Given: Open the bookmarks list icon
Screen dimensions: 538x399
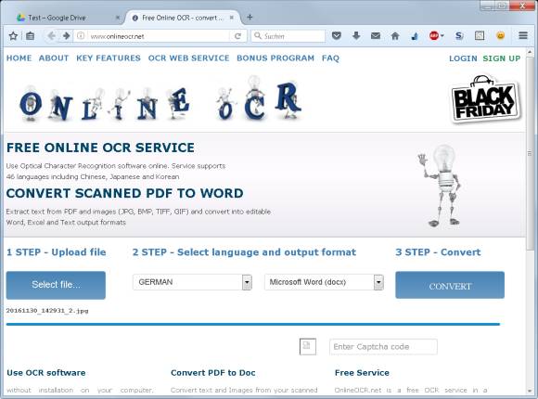Looking at the screenshot, I should [x=30, y=35].
